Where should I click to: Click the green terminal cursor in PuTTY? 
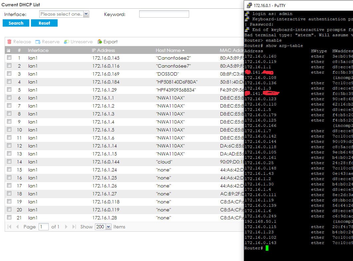click(x=267, y=248)
